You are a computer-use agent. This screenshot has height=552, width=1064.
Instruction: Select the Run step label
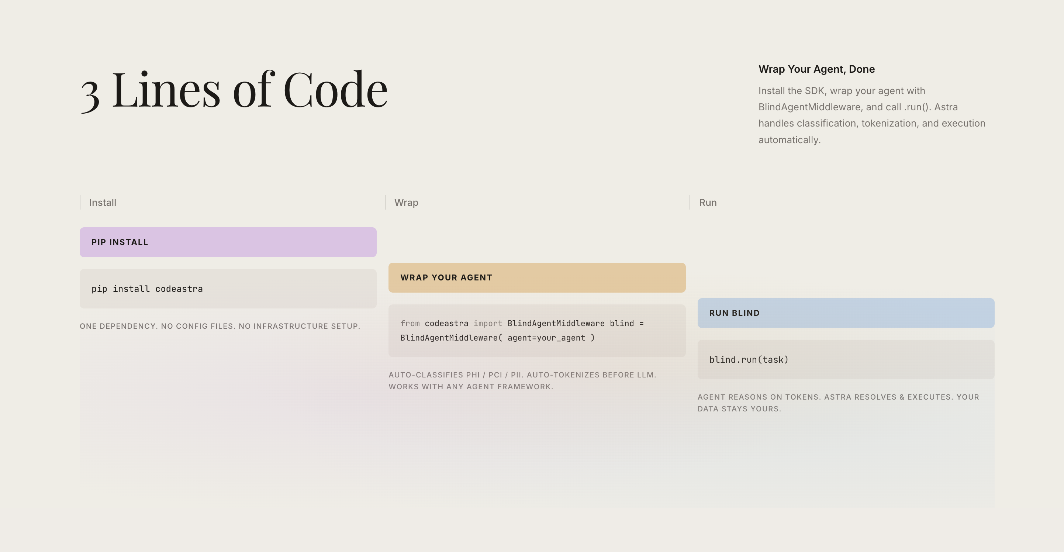[708, 203]
